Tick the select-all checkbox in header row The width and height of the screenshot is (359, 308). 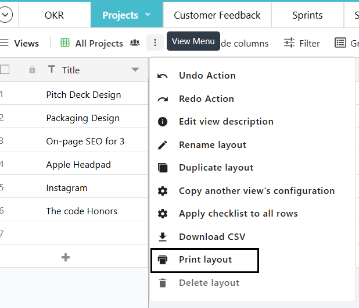(5, 69)
